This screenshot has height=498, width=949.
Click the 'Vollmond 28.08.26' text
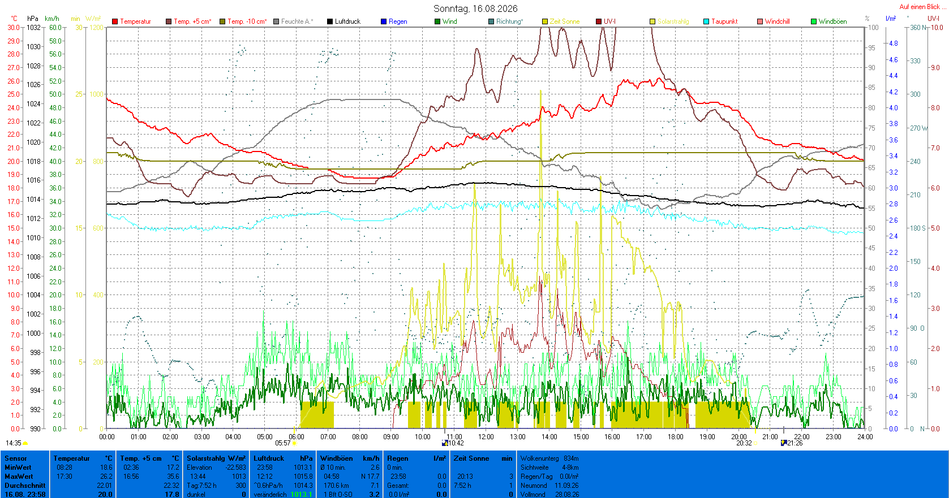click(549, 495)
